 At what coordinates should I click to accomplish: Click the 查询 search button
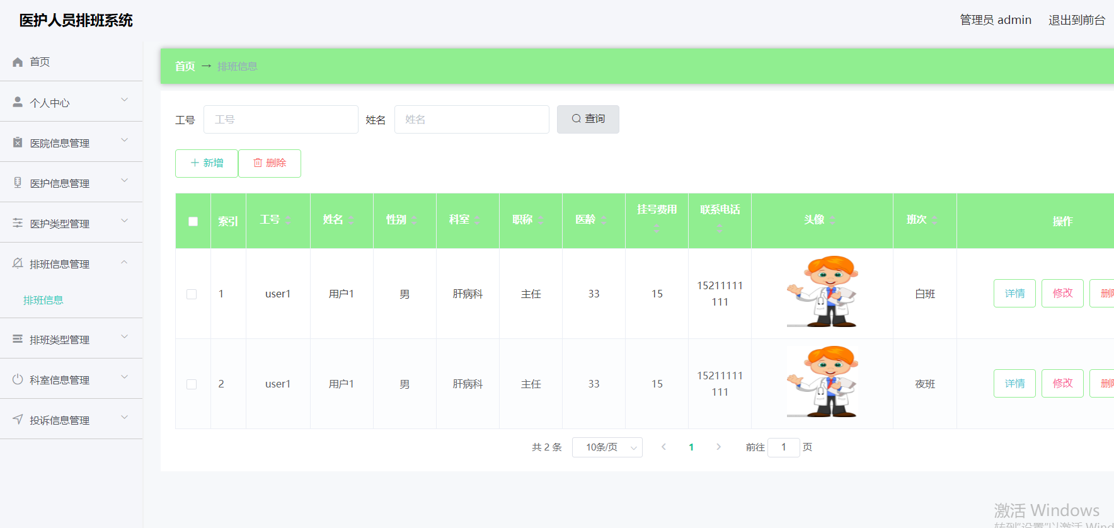[x=588, y=119]
